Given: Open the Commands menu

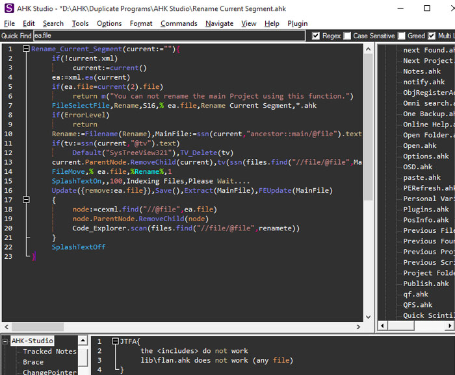Looking at the screenshot, I should point(179,23).
